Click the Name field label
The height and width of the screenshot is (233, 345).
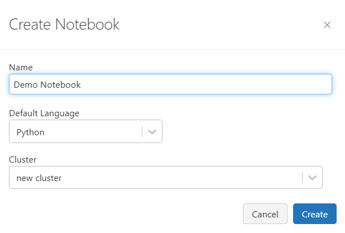point(21,68)
